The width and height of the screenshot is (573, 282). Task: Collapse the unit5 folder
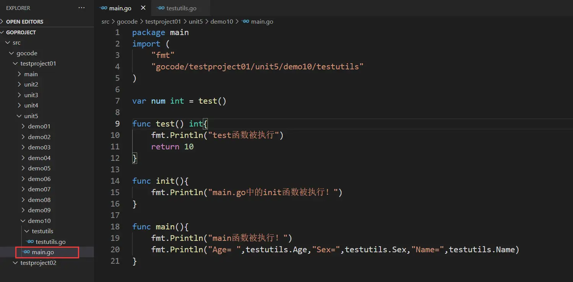click(x=31, y=116)
